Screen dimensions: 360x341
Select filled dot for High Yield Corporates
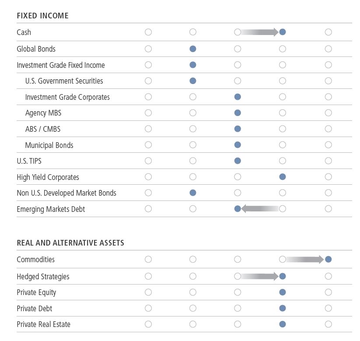(x=283, y=177)
